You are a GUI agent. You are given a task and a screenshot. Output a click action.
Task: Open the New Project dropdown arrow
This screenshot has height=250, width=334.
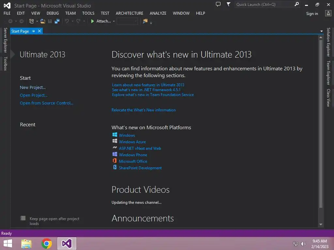(x=37, y=21)
